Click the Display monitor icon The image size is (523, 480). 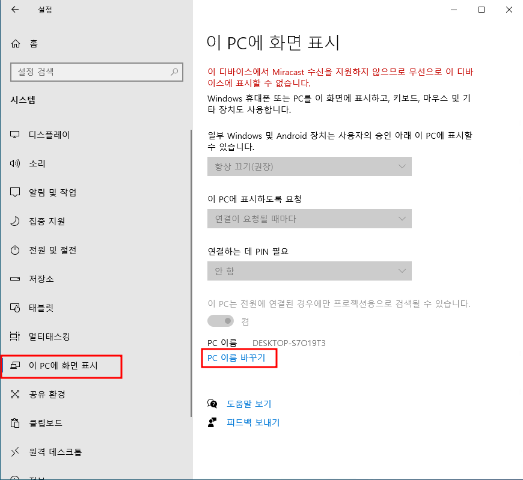point(16,135)
